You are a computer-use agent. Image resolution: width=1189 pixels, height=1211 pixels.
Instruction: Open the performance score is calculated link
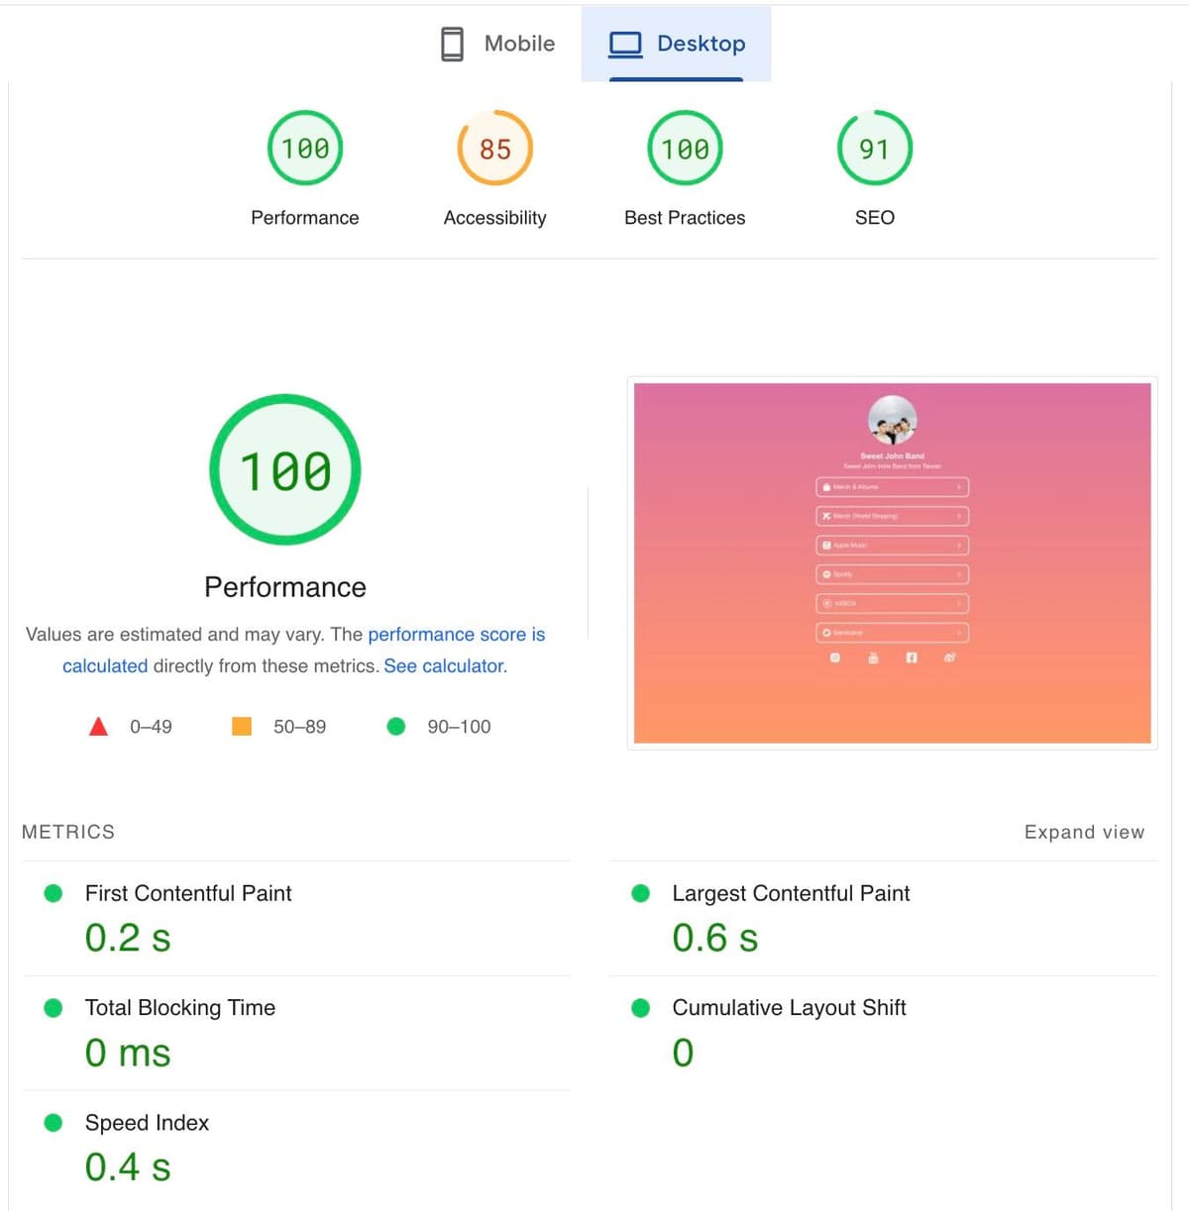(x=456, y=635)
